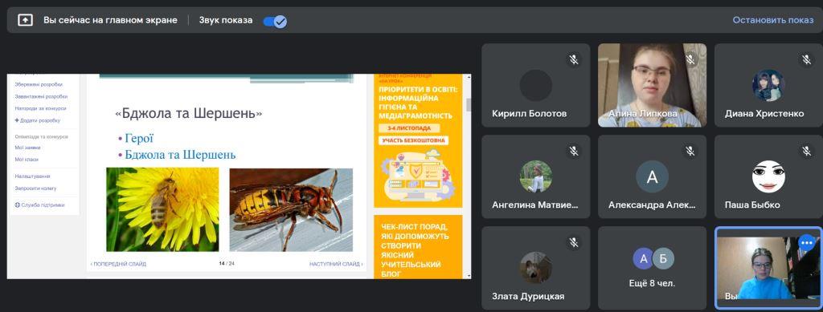Click 'Запросити колегу' in the sidebar
Image resolution: width=823 pixels, height=312 pixels.
[x=35, y=188]
